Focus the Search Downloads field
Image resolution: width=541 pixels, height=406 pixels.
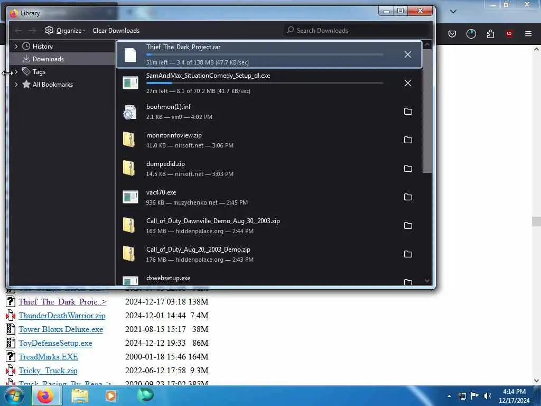[357, 30]
